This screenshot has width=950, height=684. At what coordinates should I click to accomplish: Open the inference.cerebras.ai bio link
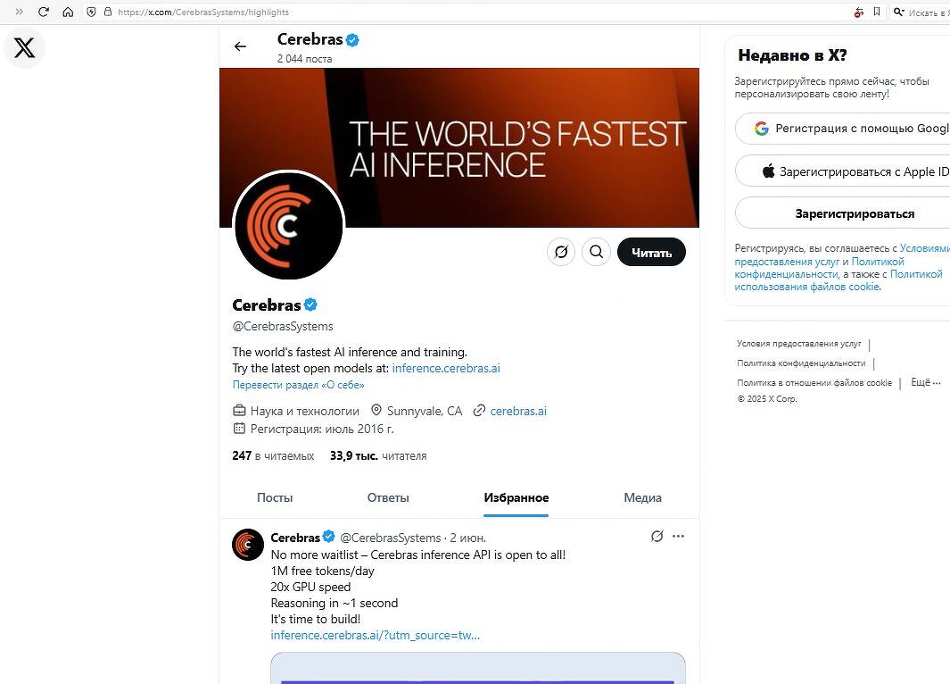(446, 368)
